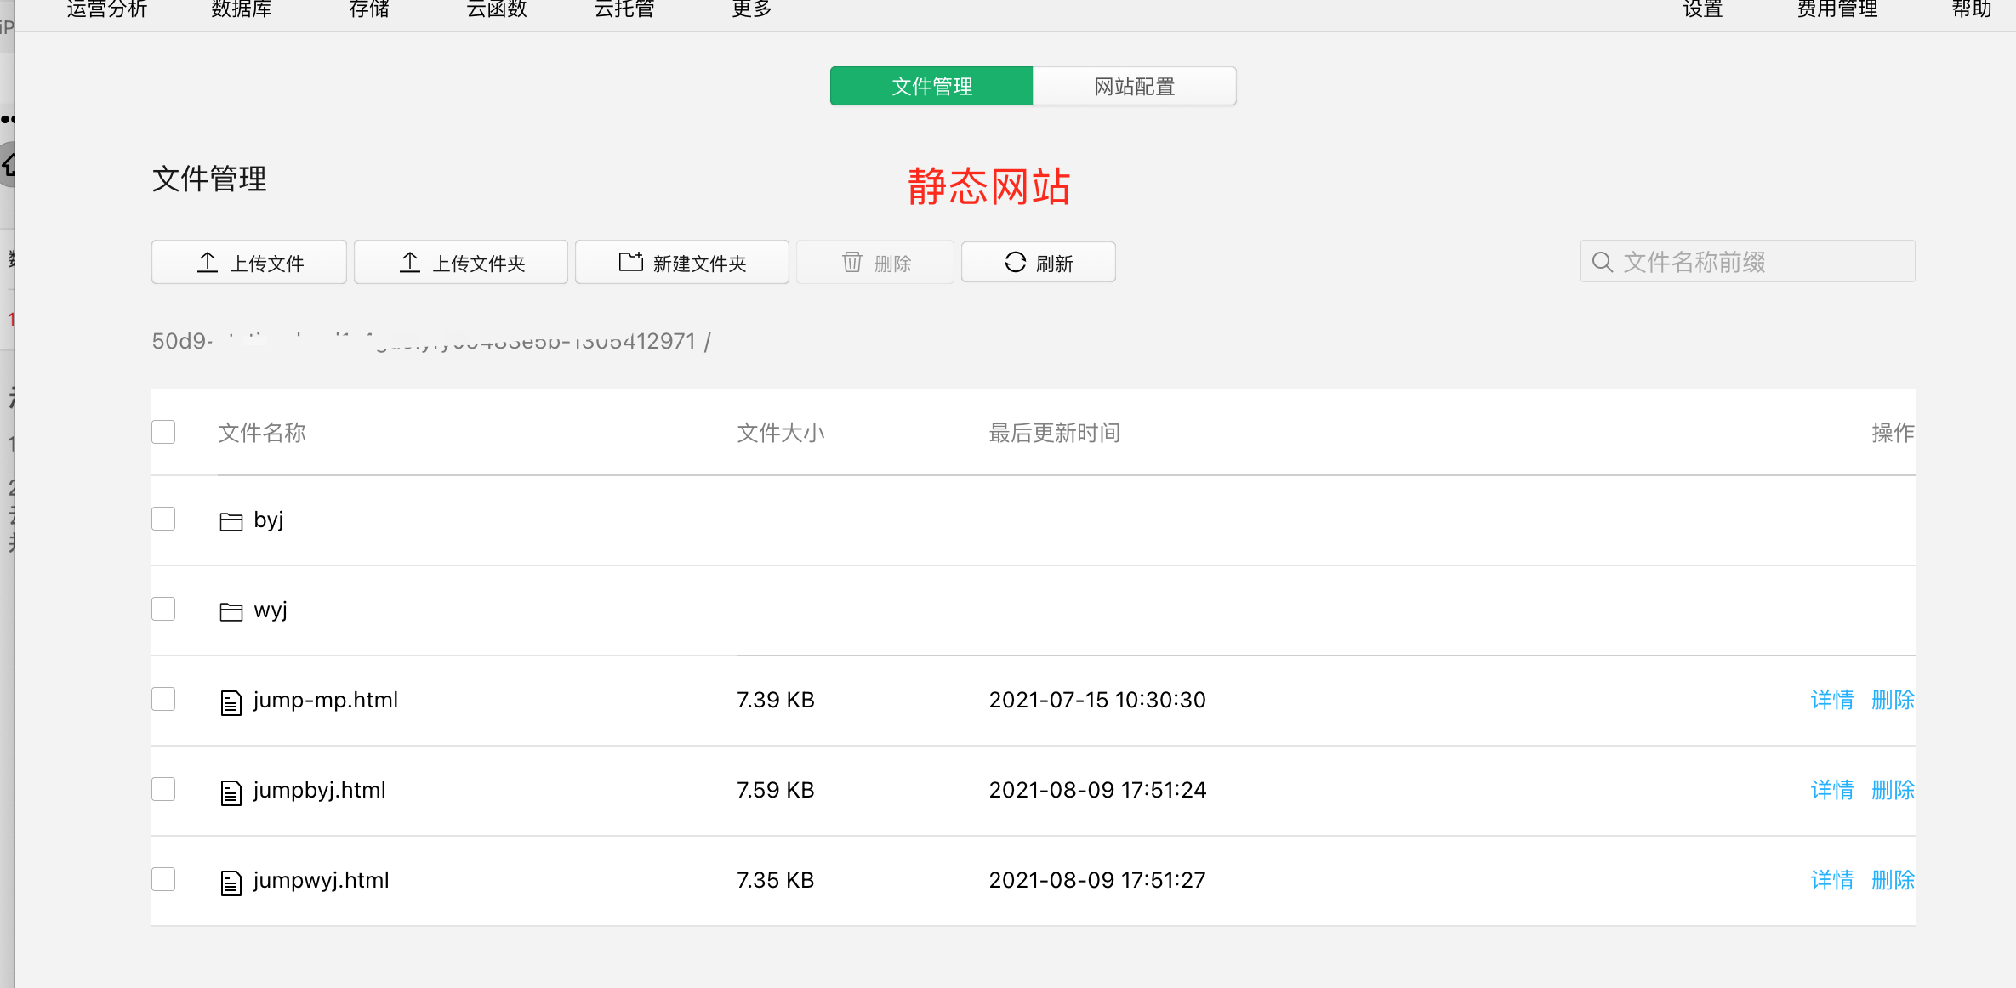This screenshot has height=988, width=2016.
Task: Open the byj folder icon
Action: click(231, 521)
